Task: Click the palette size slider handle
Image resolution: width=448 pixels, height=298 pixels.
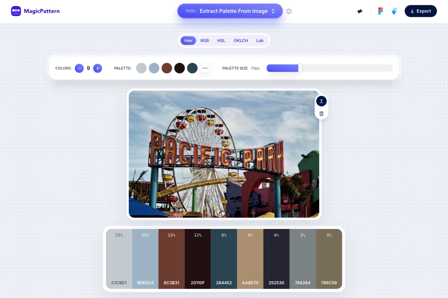Action: tap(300, 68)
